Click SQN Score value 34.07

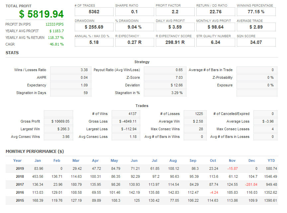tap(256, 42)
